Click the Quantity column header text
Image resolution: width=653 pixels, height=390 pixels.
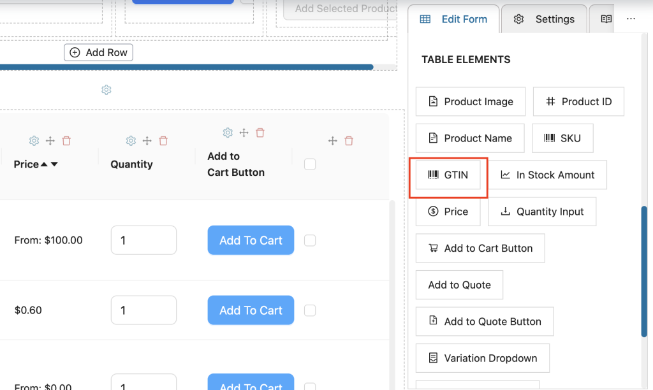(x=131, y=164)
